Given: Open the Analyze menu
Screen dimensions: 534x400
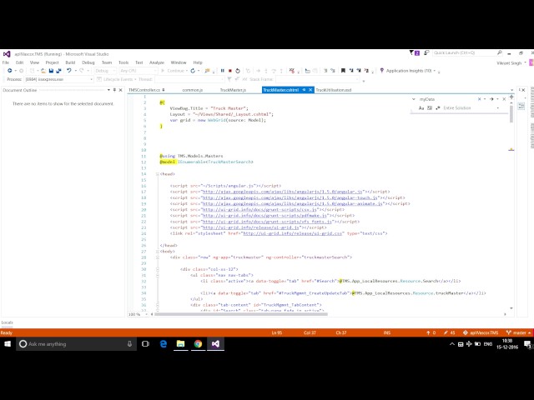Looking at the screenshot, I should coord(157,62).
